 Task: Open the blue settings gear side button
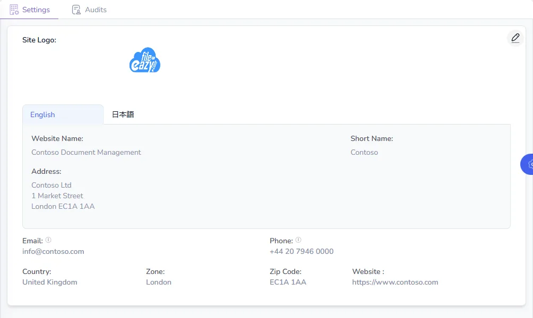pos(527,164)
